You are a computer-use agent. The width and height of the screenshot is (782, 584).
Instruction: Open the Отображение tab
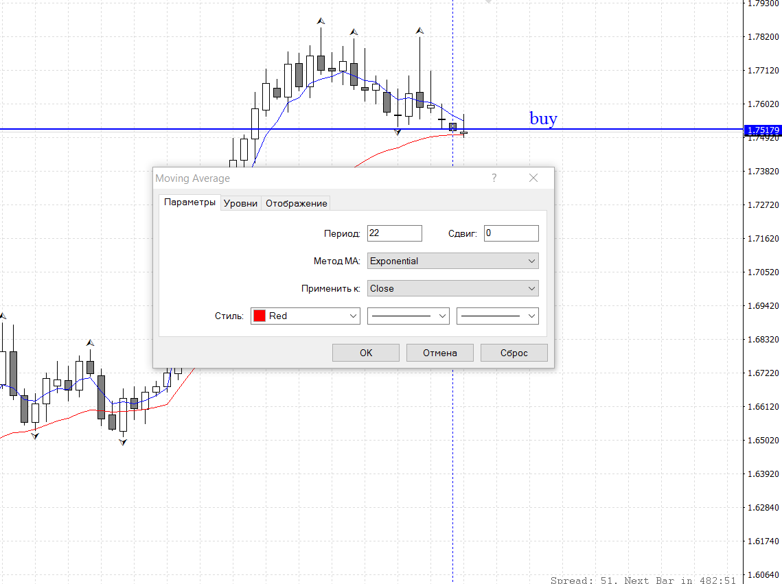pos(296,203)
